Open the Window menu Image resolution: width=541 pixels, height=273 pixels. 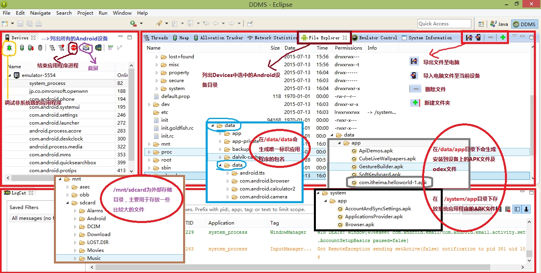click(122, 13)
